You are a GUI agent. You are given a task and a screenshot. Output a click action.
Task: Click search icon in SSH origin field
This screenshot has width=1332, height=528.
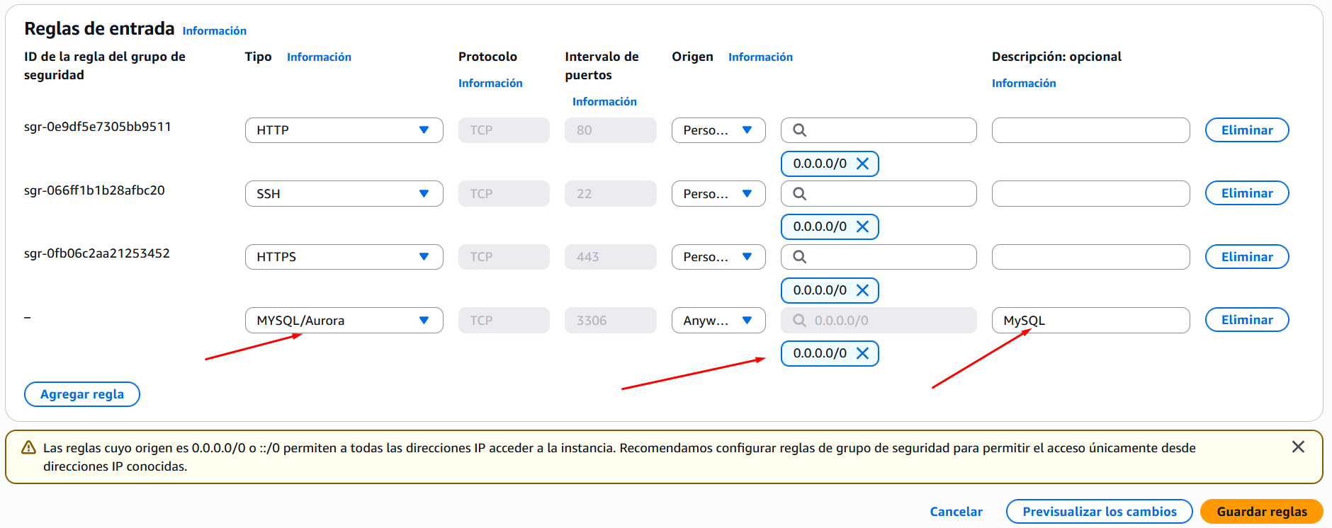(799, 194)
